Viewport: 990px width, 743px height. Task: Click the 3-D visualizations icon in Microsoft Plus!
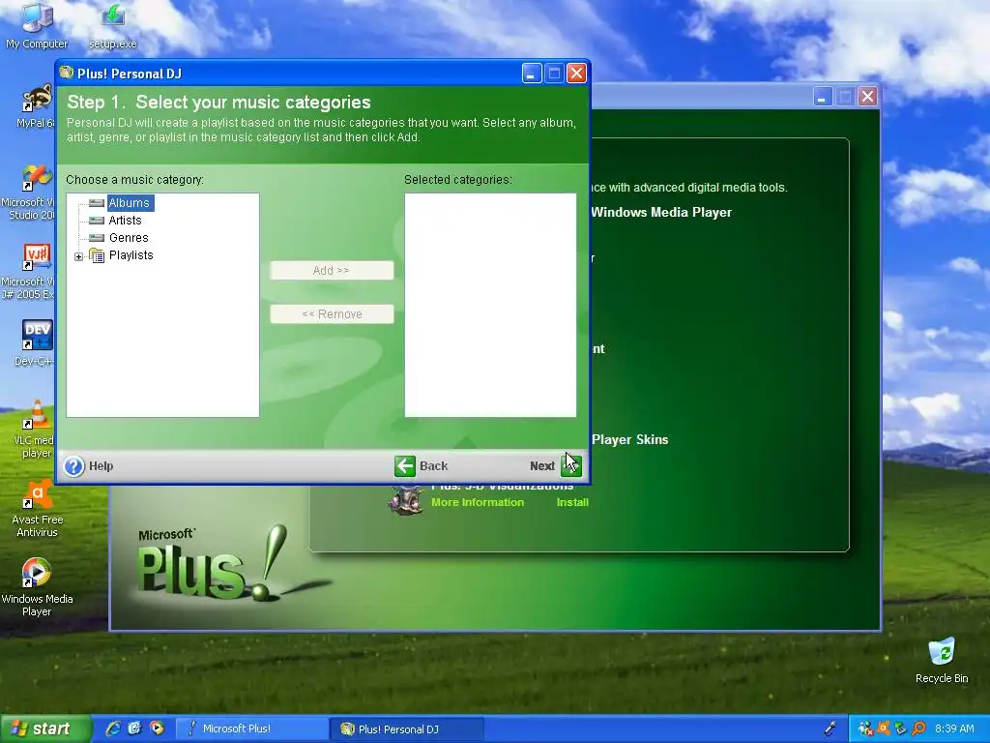pos(405,501)
